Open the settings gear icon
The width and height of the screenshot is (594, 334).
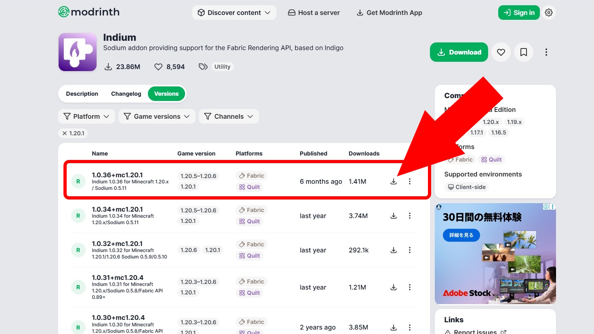coord(548,13)
